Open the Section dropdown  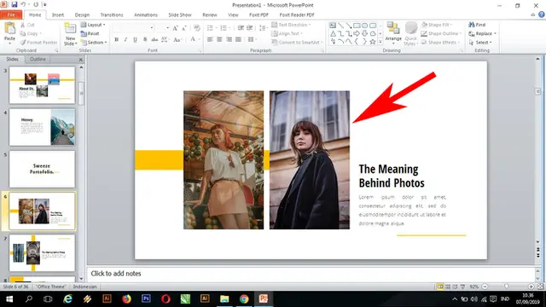pos(94,43)
